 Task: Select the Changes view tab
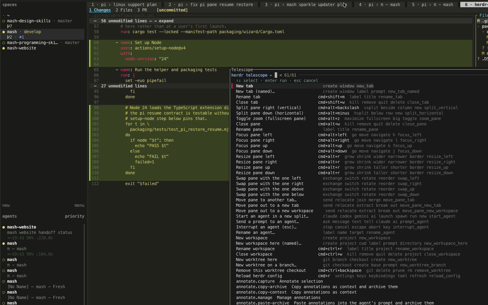click(x=100, y=10)
